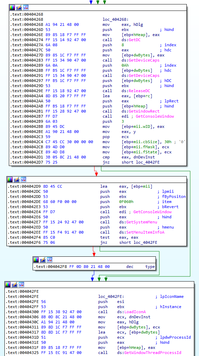Click group nodes icon on loc_4042FE block
The image size is (199, 356).
click(21, 285)
